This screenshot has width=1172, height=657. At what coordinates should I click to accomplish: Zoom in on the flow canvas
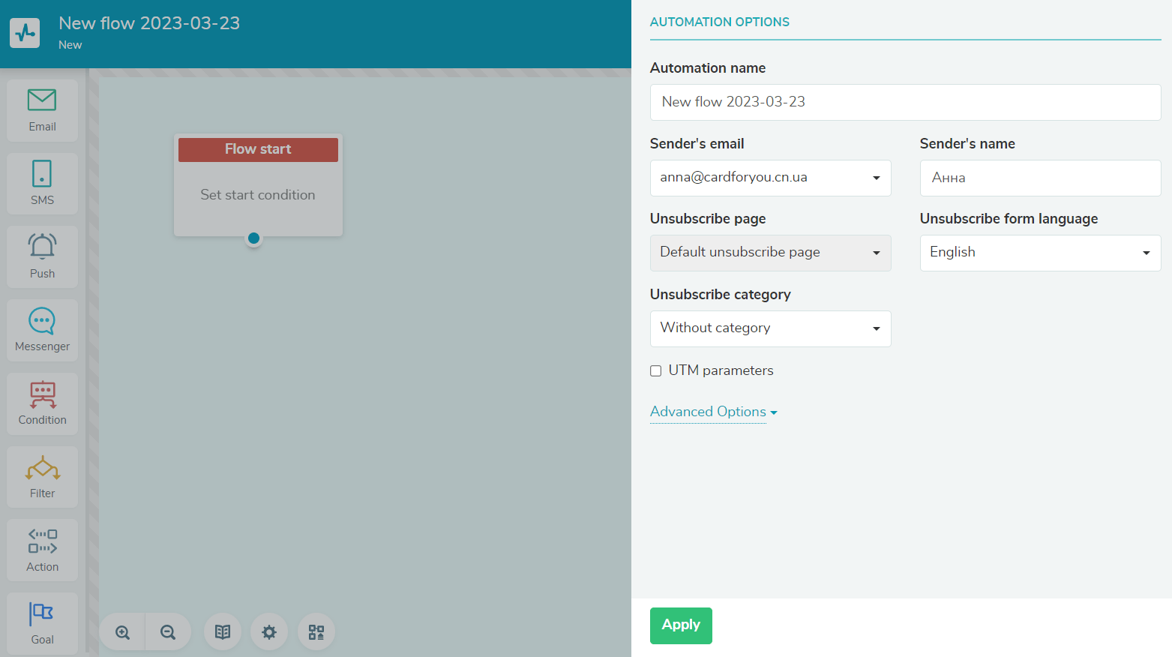pyautogui.click(x=122, y=632)
